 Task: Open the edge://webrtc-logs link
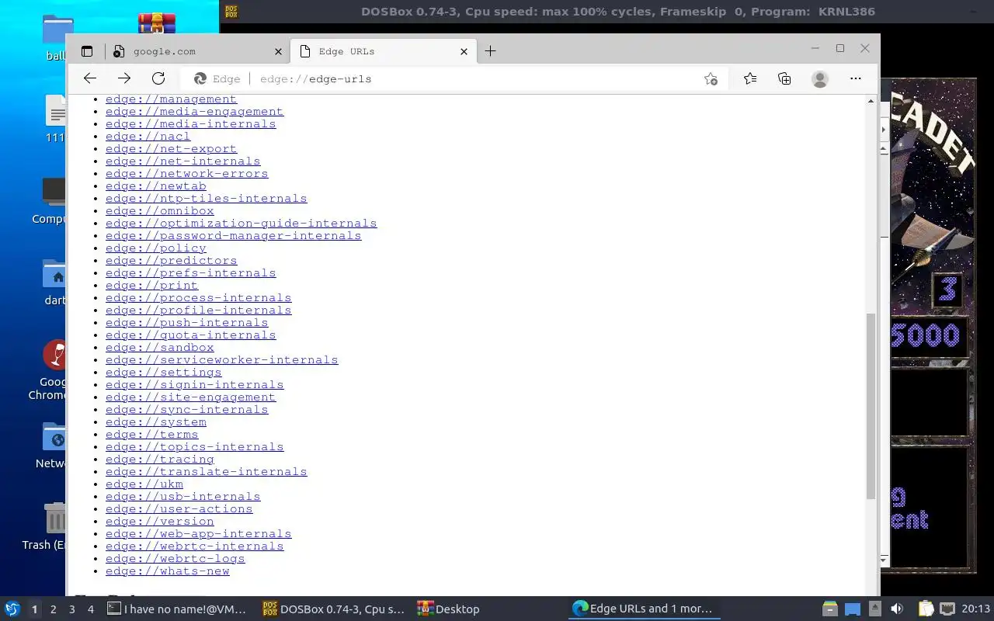pyautogui.click(x=175, y=558)
